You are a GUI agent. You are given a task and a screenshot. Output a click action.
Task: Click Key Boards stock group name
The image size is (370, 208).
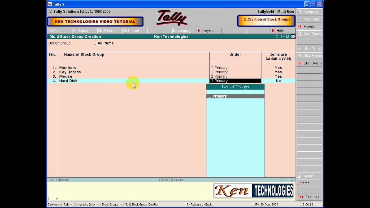coord(70,72)
